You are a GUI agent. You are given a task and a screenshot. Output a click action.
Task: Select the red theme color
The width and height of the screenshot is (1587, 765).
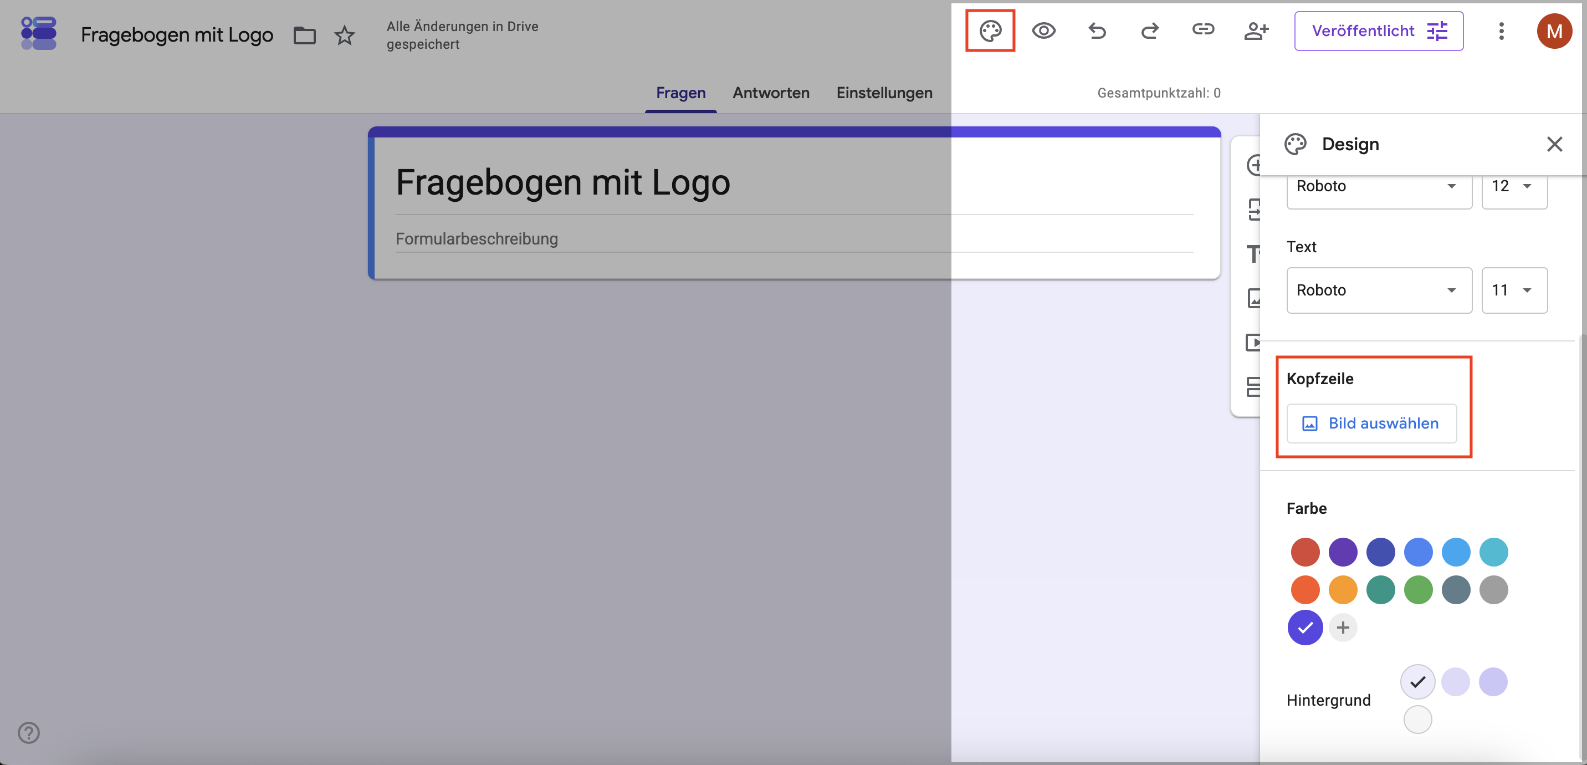coord(1305,552)
